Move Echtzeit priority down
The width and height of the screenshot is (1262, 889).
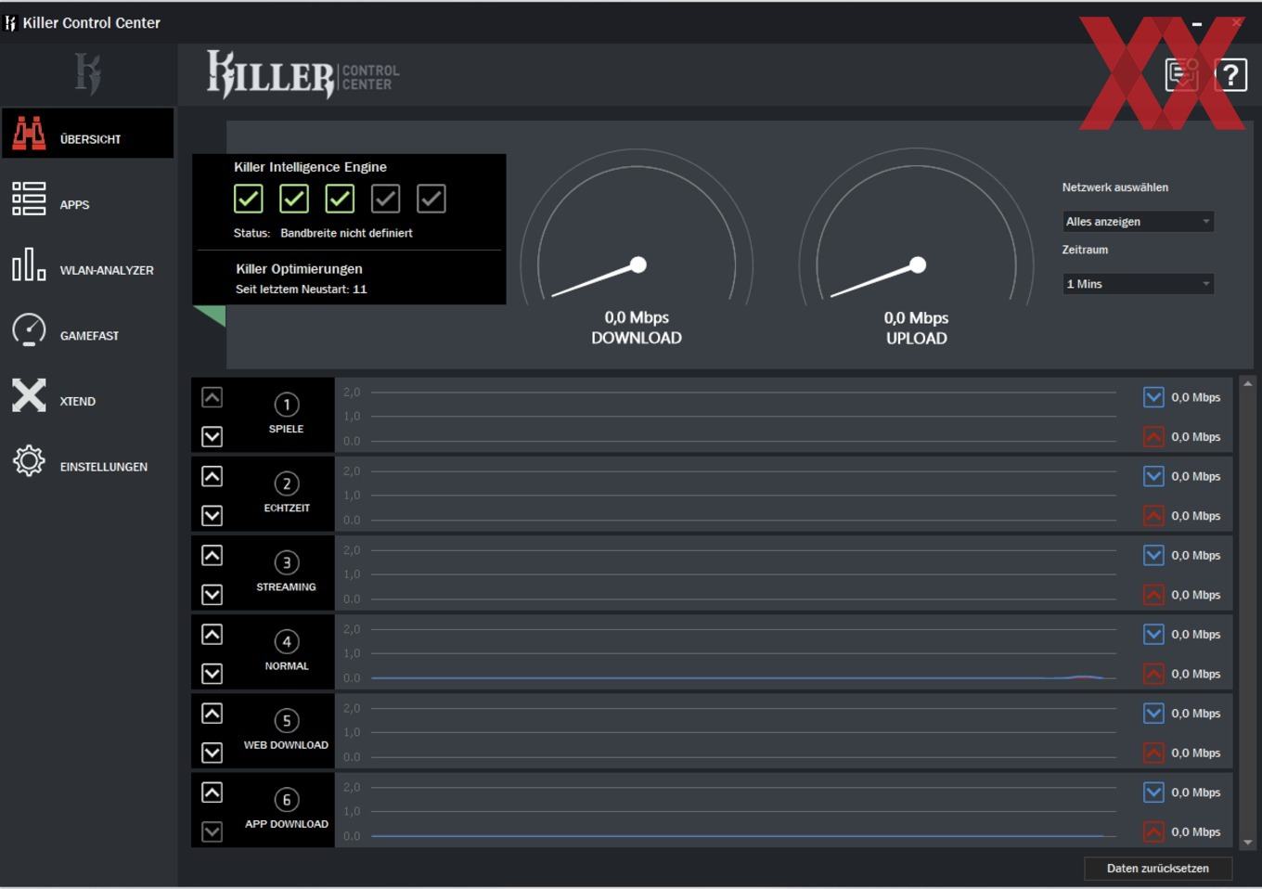coord(212,515)
